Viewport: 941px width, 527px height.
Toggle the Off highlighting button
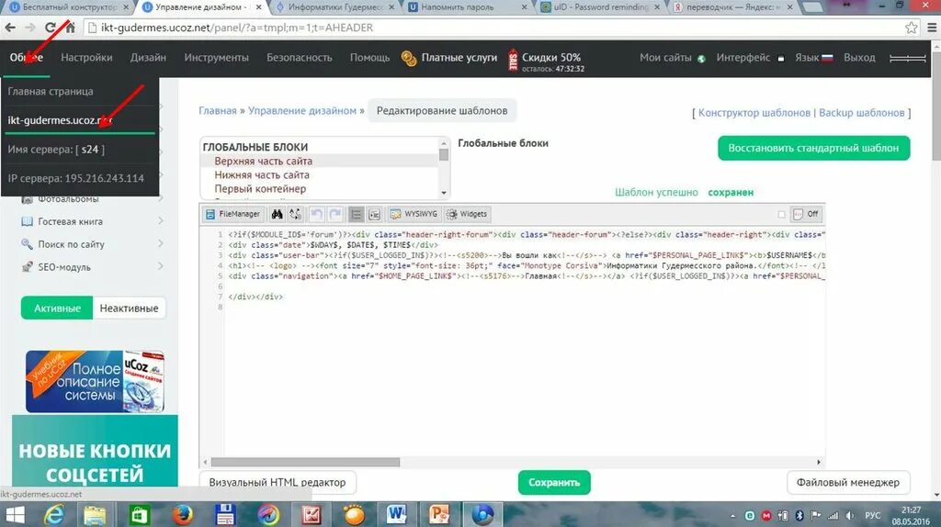tap(805, 214)
